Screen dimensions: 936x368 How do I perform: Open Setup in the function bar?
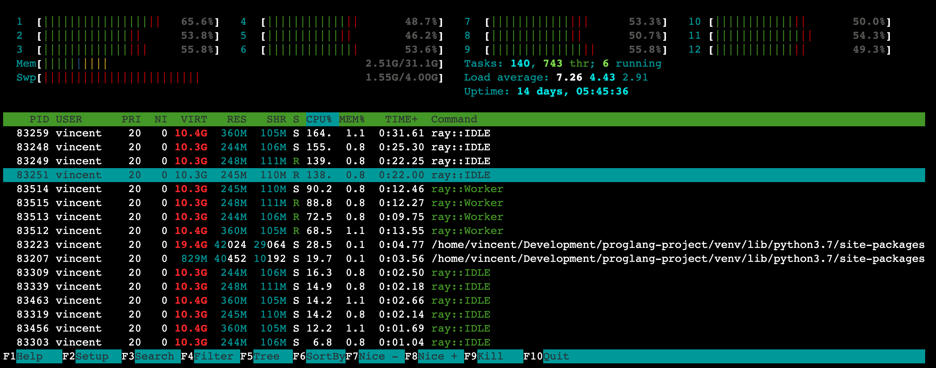(92, 356)
